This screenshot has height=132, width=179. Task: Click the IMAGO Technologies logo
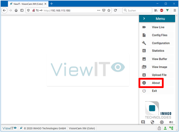click(158, 110)
